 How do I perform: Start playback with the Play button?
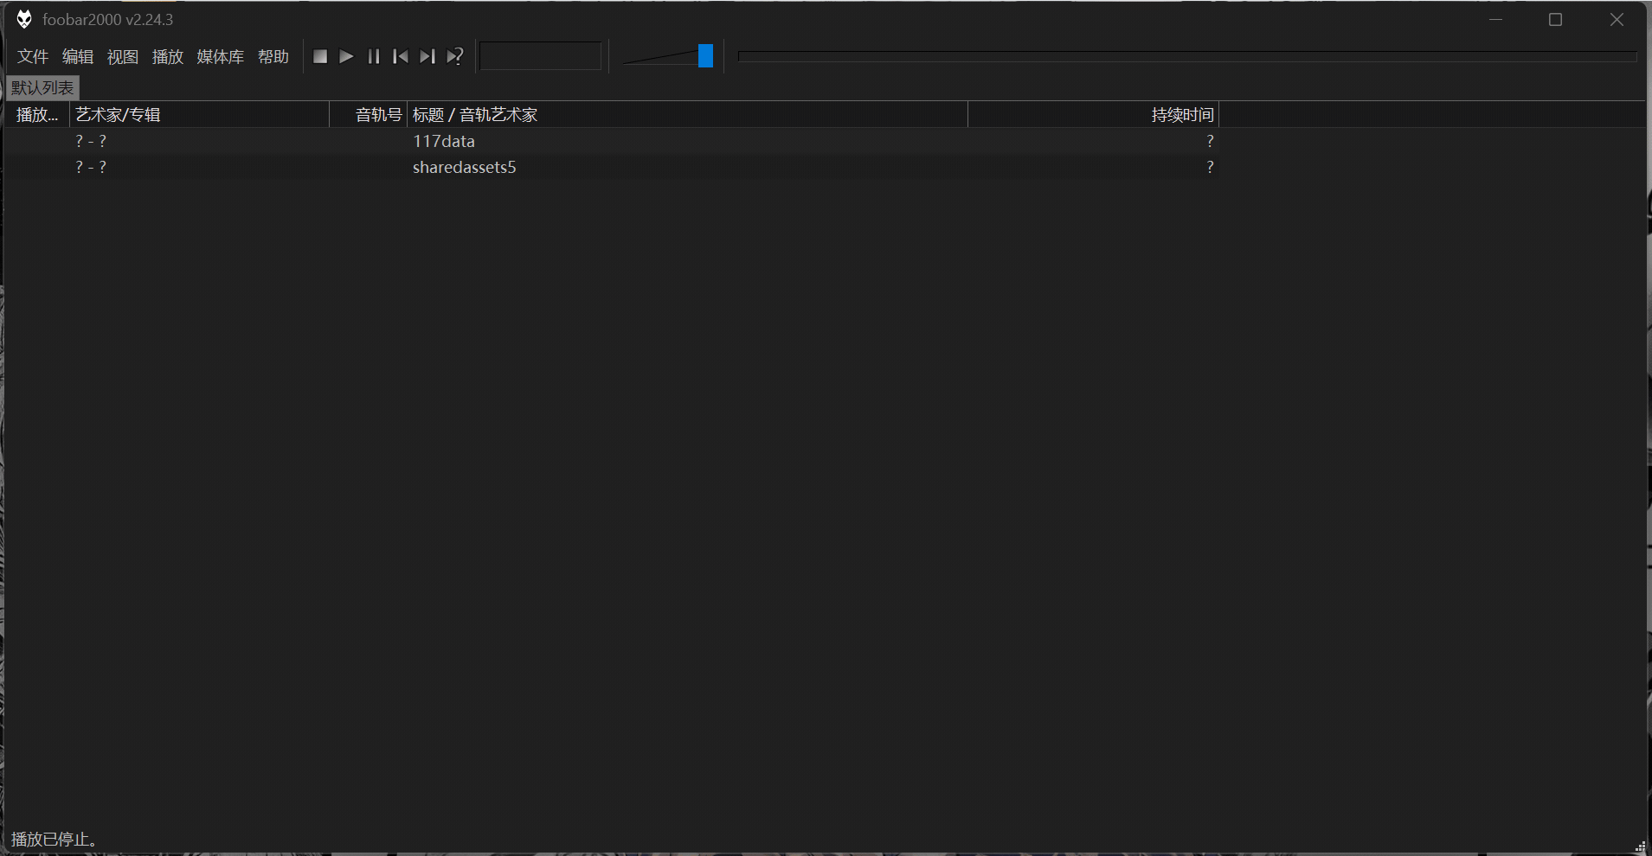[x=346, y=56]
